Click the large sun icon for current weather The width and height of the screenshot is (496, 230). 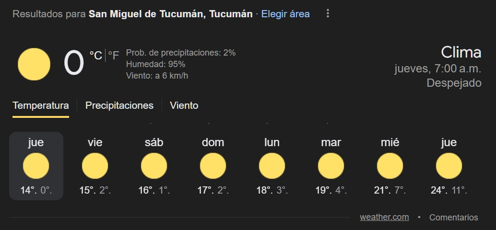[34, 64]
